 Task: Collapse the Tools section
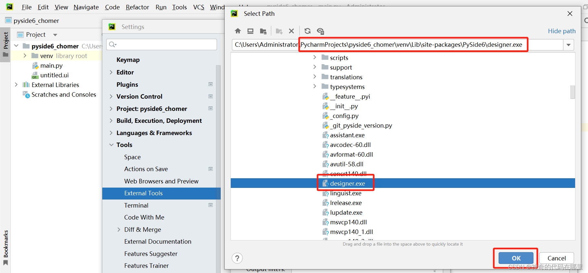[111, 145]
